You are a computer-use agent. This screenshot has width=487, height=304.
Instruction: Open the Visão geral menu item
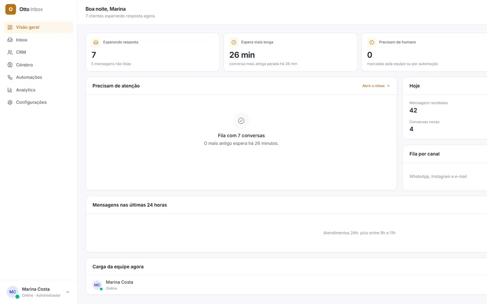(x=39, y=27)
